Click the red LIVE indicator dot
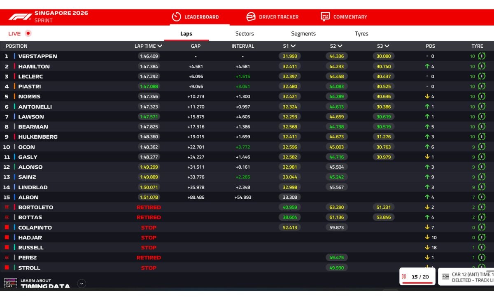The image size is (494, 300). click(28, 33)
